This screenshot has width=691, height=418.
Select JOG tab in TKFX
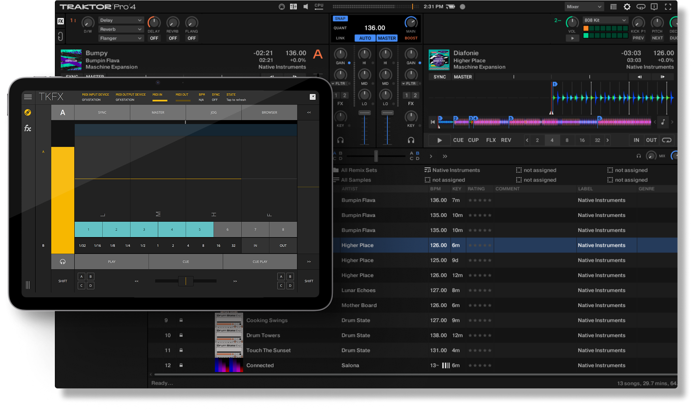tap(213, 113)
